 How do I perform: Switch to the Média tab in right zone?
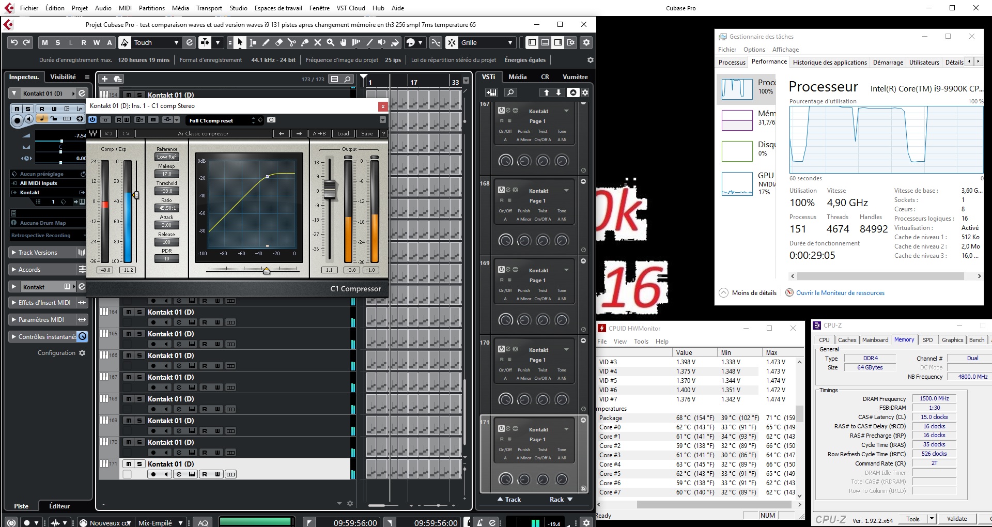[x=517, y=76]
